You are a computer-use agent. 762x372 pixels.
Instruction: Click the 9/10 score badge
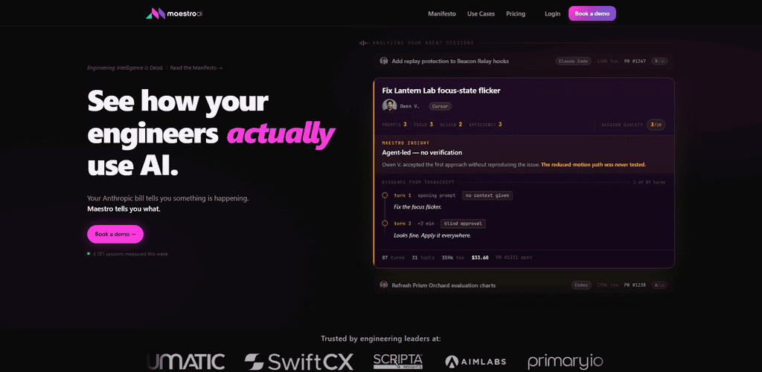point(660,61)
